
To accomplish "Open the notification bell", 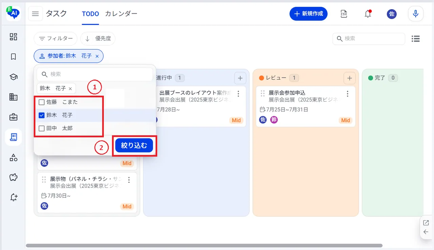I will 368,14.
